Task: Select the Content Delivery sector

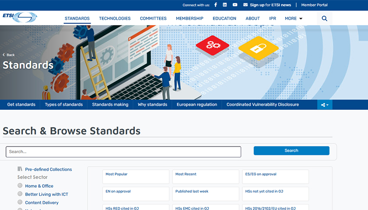Action: [x=20, y=202]
